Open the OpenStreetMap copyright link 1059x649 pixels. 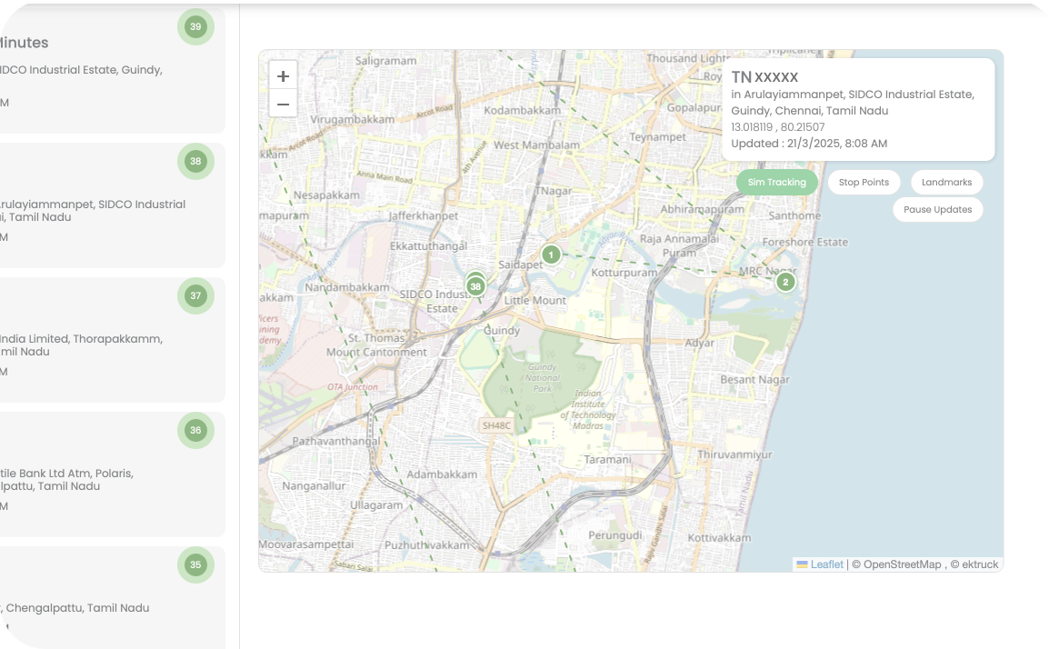(x=896, y=564)
